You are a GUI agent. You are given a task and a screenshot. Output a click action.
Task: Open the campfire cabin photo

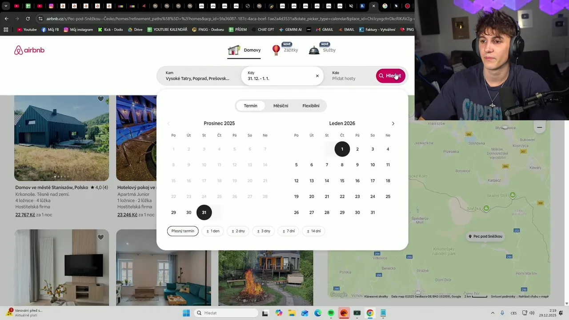click(265, 278)
